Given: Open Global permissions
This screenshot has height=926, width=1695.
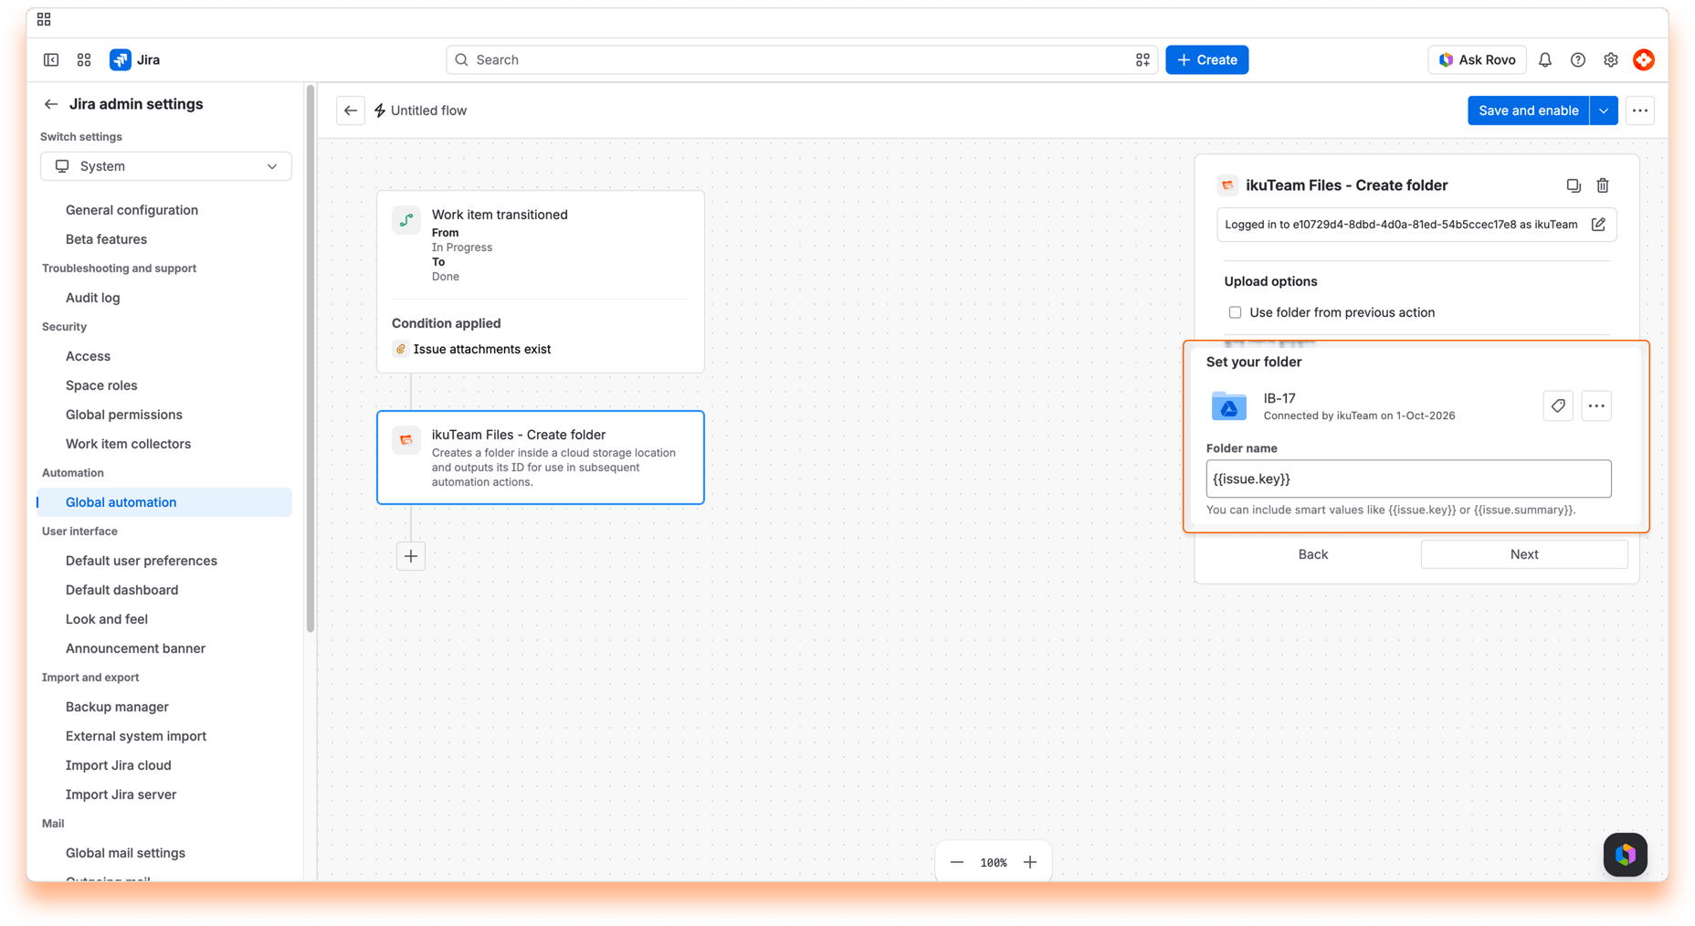Looking at the screenshot, I should tap(124, 415).
